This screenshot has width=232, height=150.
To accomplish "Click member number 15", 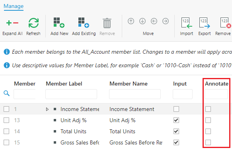I will tap(17, 142).
